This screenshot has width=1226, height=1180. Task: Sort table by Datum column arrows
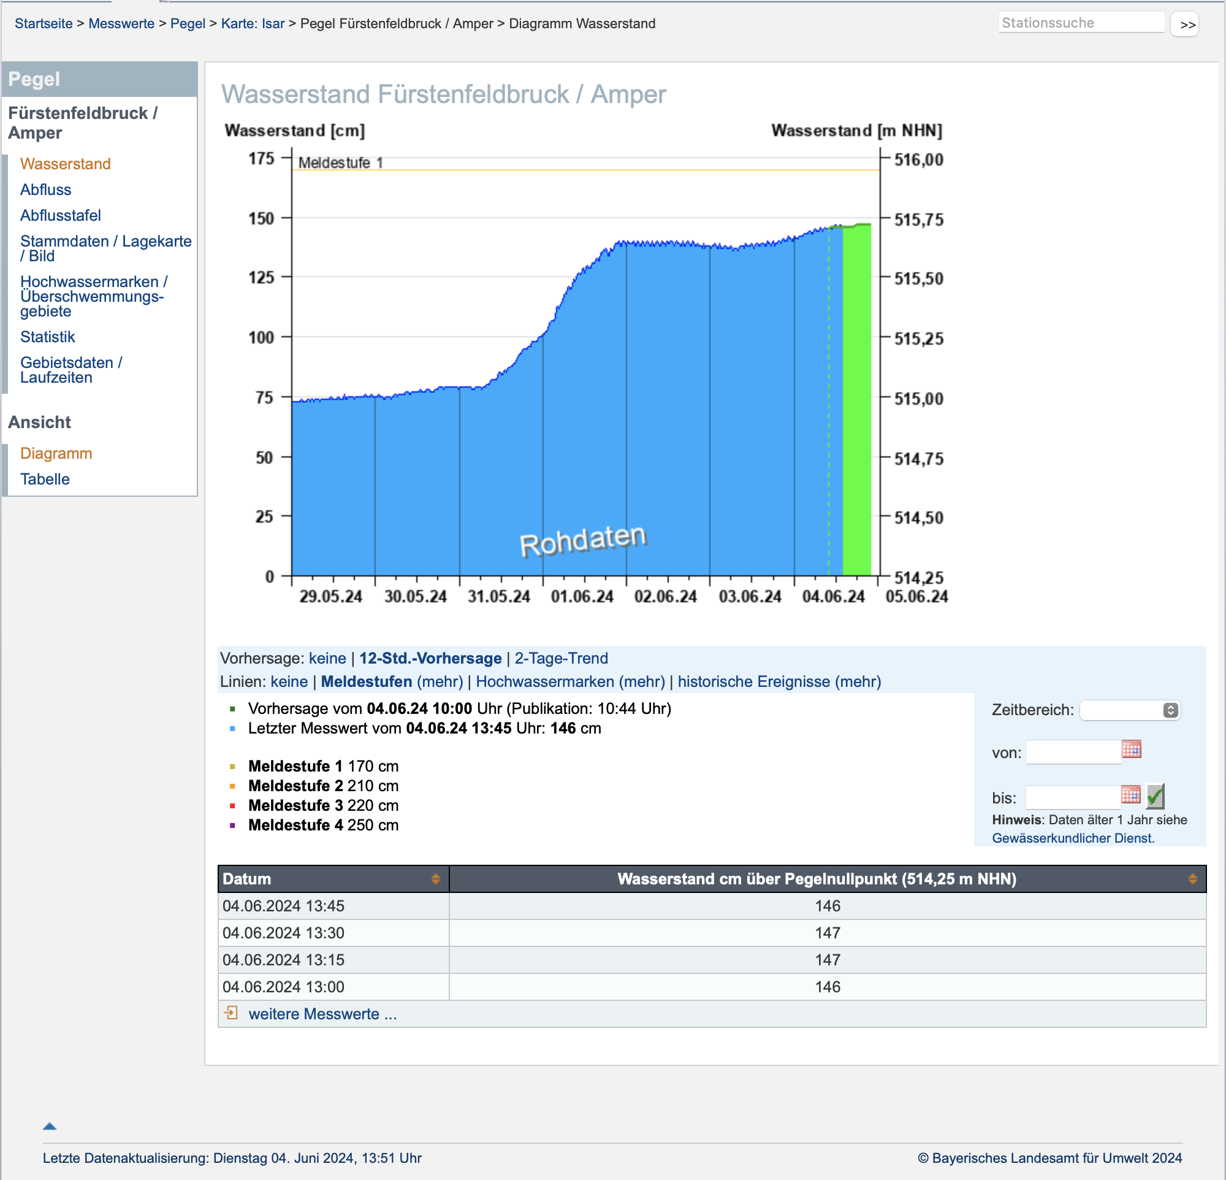435,879
